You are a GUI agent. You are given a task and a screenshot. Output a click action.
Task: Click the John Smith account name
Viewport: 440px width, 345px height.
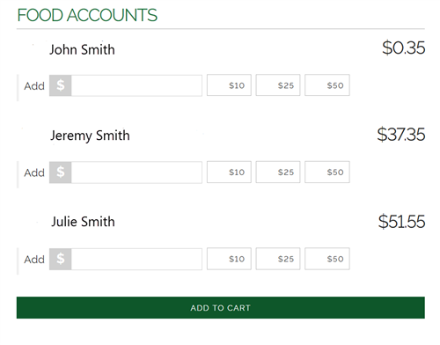[x=82, y=49]
